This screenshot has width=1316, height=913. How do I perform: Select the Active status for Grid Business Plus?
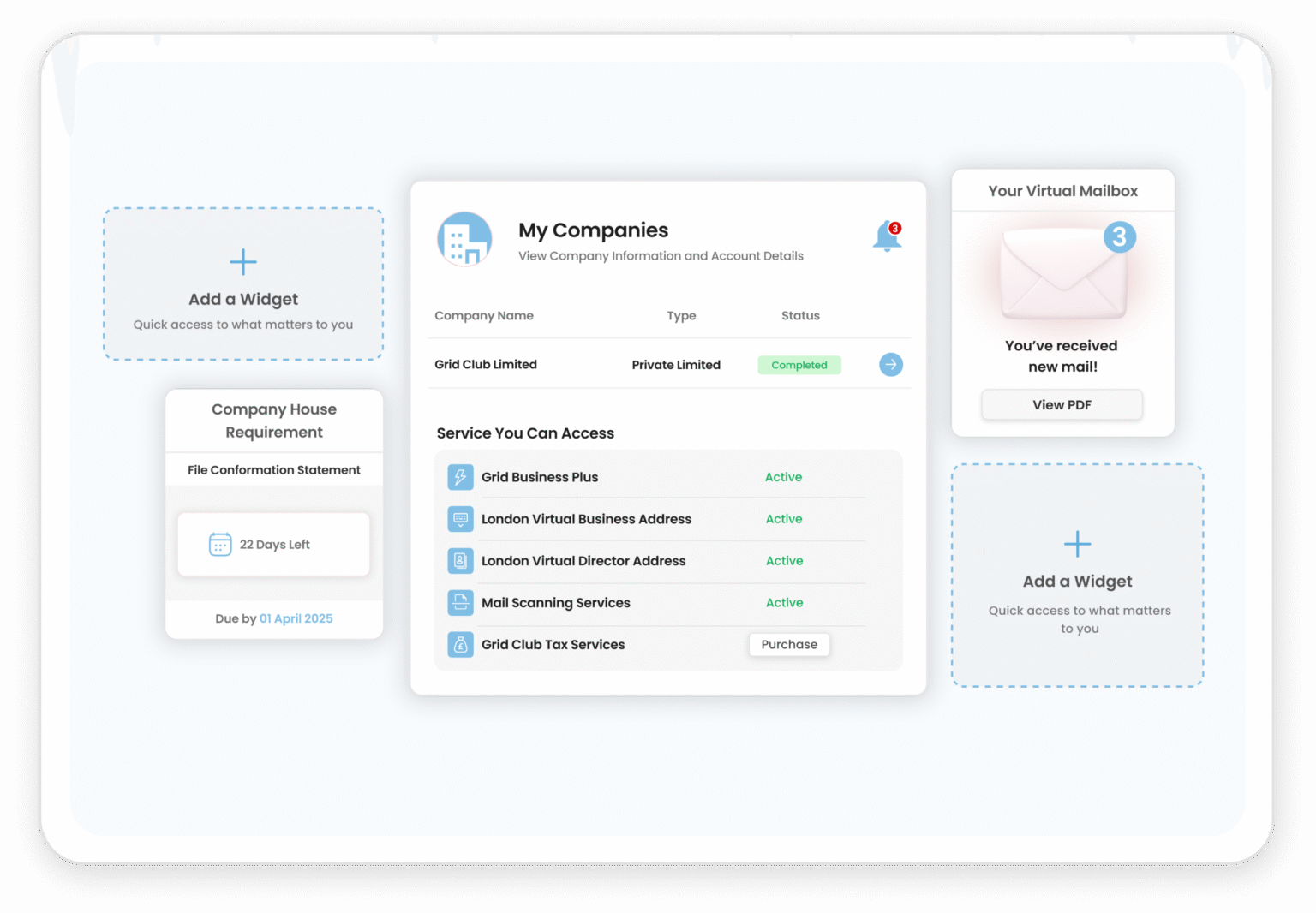783,477
